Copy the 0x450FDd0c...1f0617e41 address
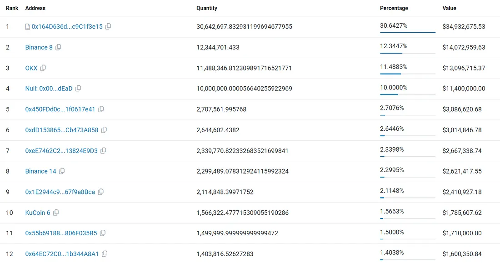The image size is (500, 263). point(101,109)
